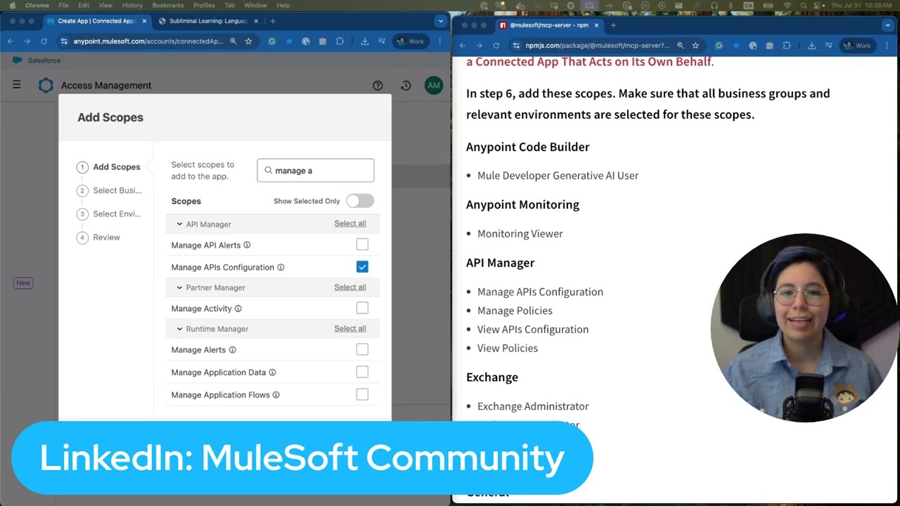Switch to the Subliminal Learning tab
This screenshot has height=506, width=900.
click(x=210, y=21)
